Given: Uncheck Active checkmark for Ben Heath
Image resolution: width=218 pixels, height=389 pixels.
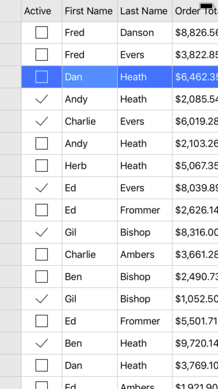Looking at the screenshot, I should pyautogui.click(x=41, y=343).
